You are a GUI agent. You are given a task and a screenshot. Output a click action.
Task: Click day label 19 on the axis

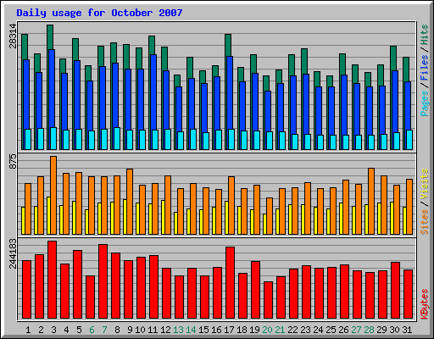(254, 330)
